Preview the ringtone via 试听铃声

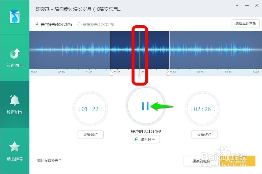pos(146,139)
